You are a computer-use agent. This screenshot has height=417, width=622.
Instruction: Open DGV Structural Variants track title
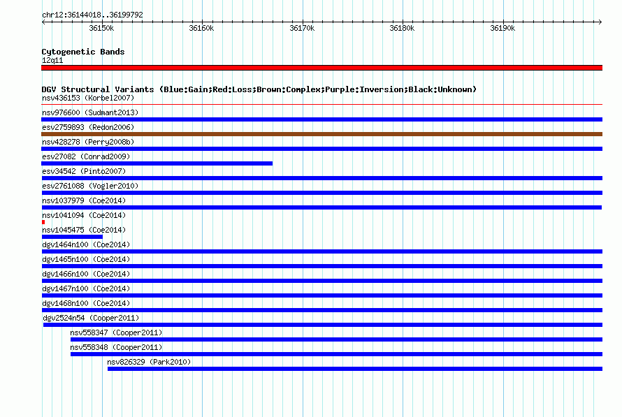coord(259,89)
